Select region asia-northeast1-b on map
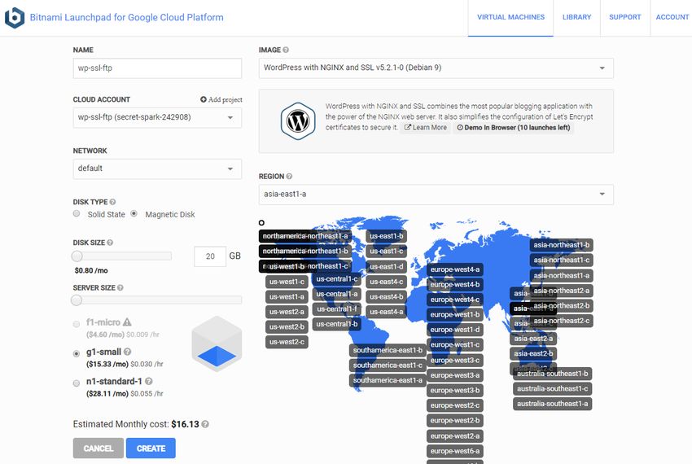Screen dimensions: 692x464 [562, 245]
